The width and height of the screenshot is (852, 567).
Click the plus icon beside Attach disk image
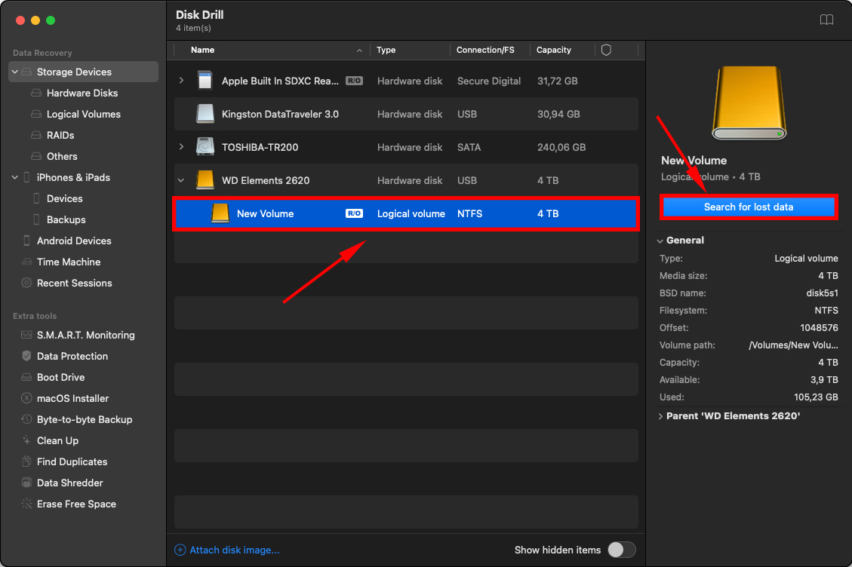point(180,550)
